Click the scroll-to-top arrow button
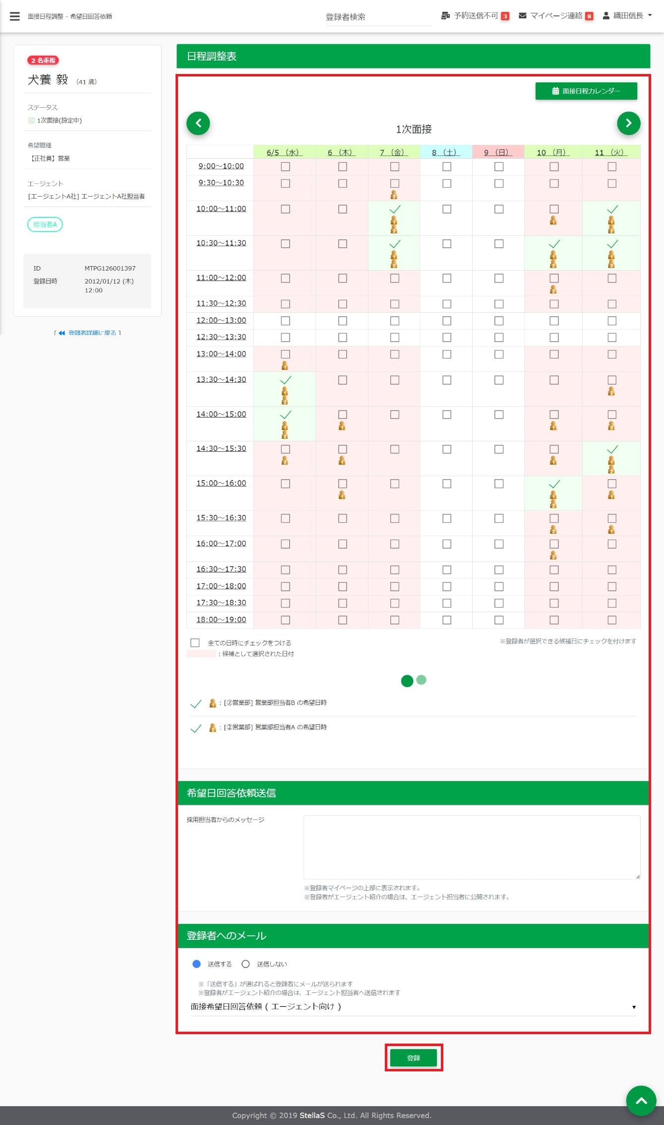This screenshot has height=1125, width=664. 641,1101
